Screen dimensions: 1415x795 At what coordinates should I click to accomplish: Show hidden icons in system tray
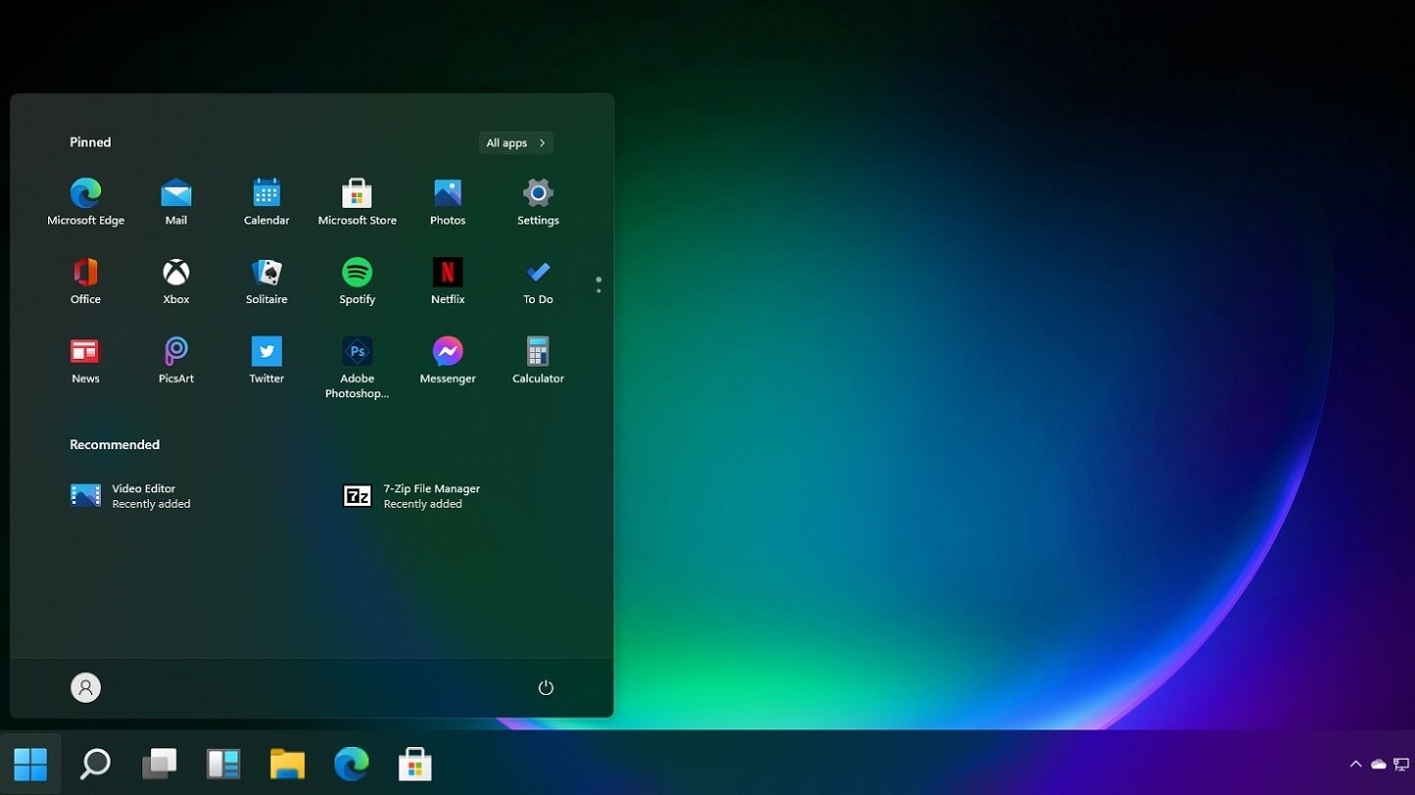(1355, 765)
